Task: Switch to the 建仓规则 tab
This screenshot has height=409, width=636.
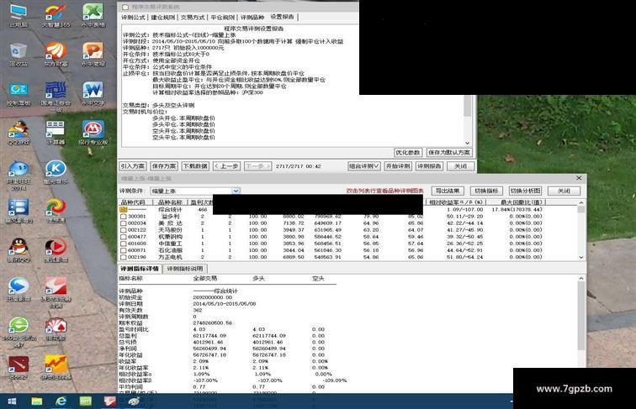Action: point(163,18)
